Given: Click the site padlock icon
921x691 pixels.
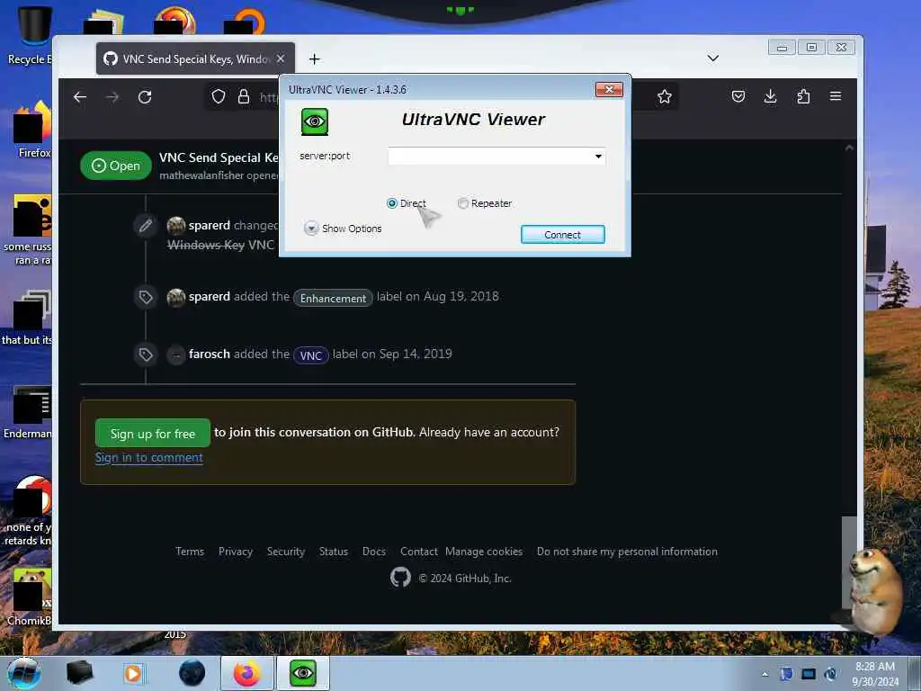Looking at the screenshot, I should pos(244,96).
